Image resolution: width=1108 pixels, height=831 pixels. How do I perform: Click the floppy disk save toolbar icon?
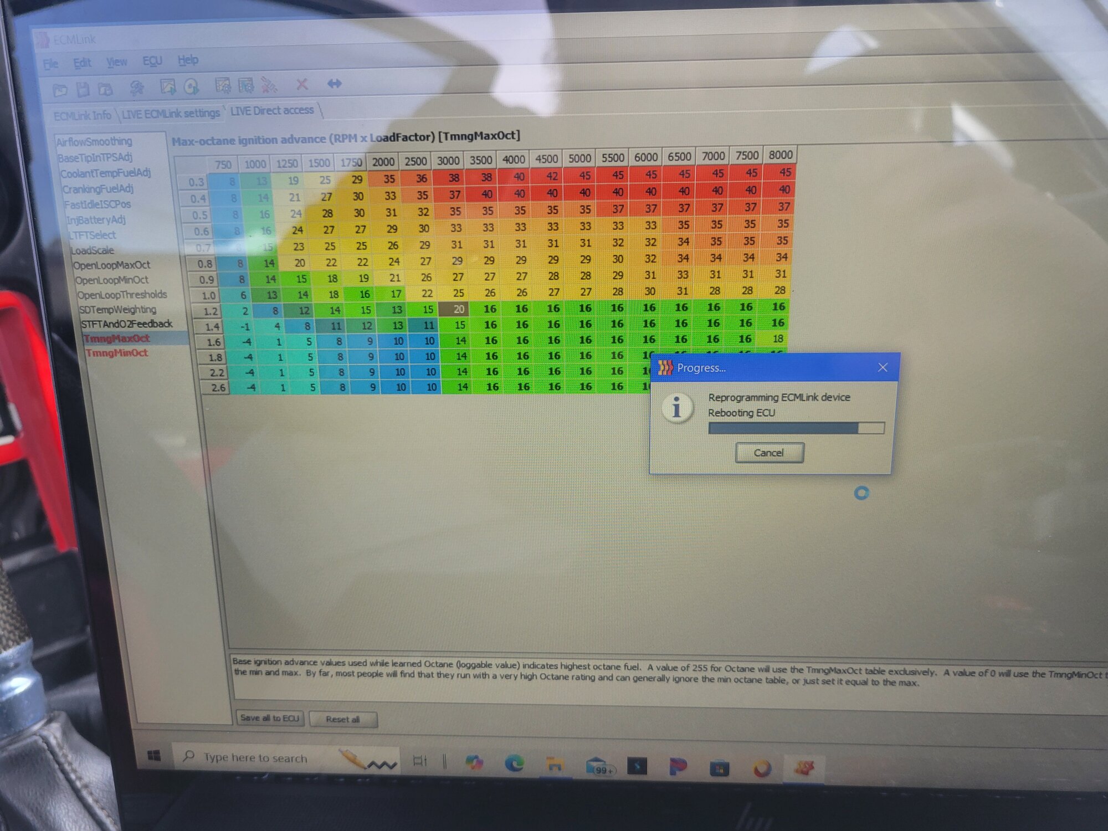point(83,89)
